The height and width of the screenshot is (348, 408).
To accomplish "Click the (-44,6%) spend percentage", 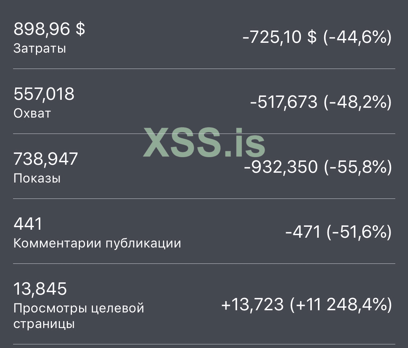I will tap(357, 37).
